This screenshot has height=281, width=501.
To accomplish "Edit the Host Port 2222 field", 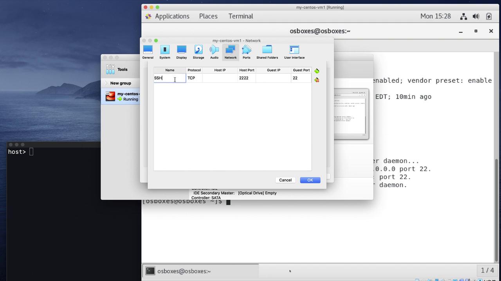I will click(247, 78).
